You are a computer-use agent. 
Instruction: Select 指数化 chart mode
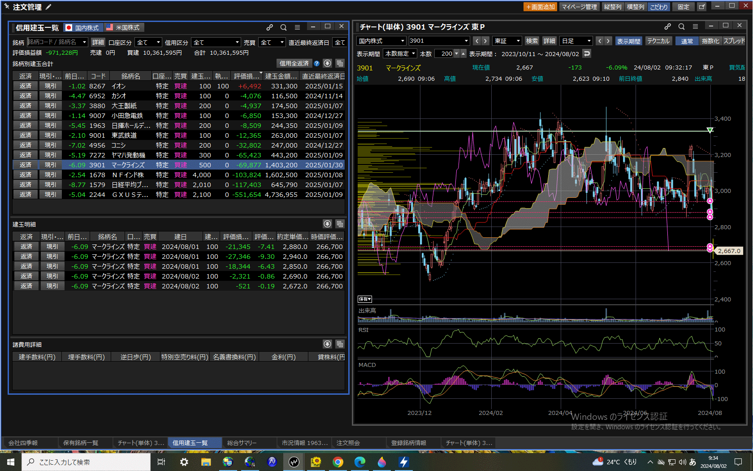pos(710,41)
